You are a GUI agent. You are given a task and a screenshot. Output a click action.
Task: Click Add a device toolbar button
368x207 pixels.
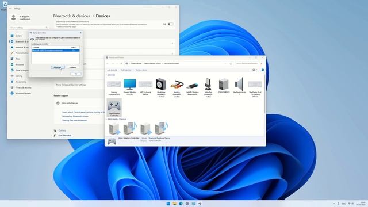pyautogui.click(x=112, y=70)
